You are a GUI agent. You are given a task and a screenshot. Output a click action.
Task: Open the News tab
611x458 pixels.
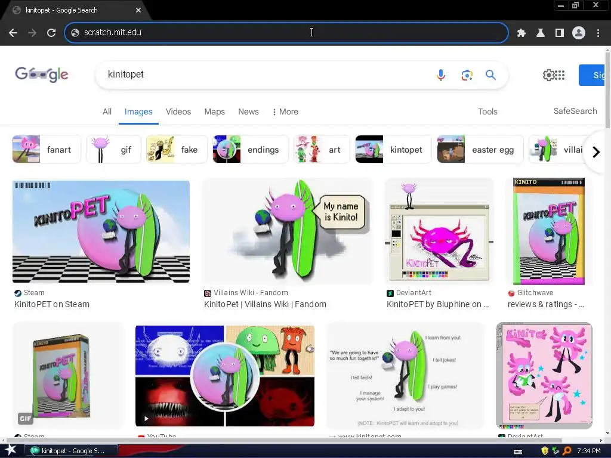coord(248,112)
